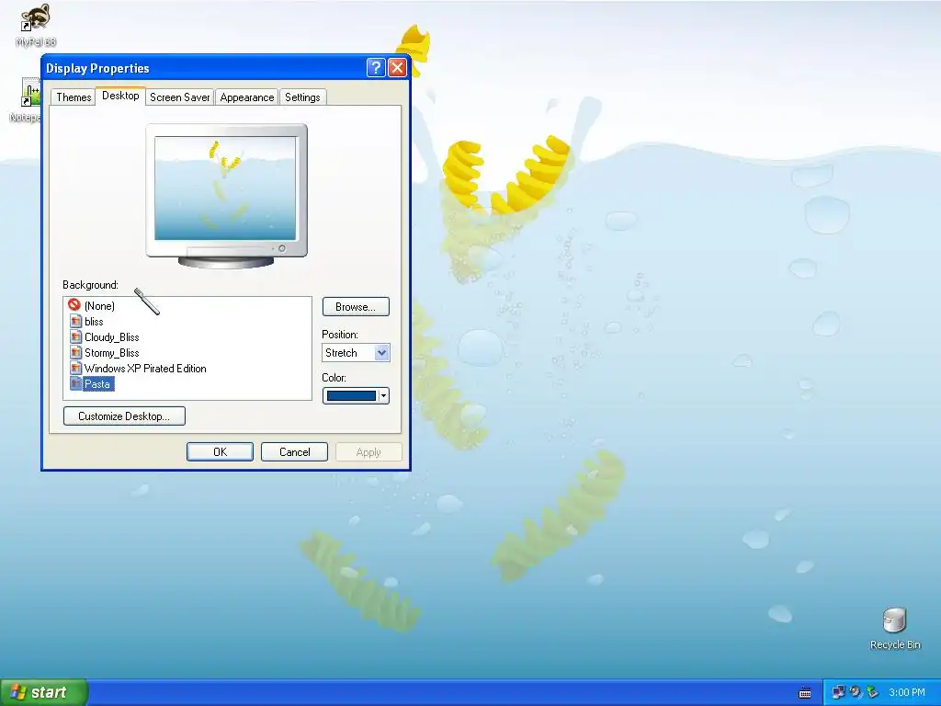The height and width of the screenshot is (706, 941).
Task: Click the Safely Remove Hardware tray icon
Action: pyautogui.click(x=872, y=692)
